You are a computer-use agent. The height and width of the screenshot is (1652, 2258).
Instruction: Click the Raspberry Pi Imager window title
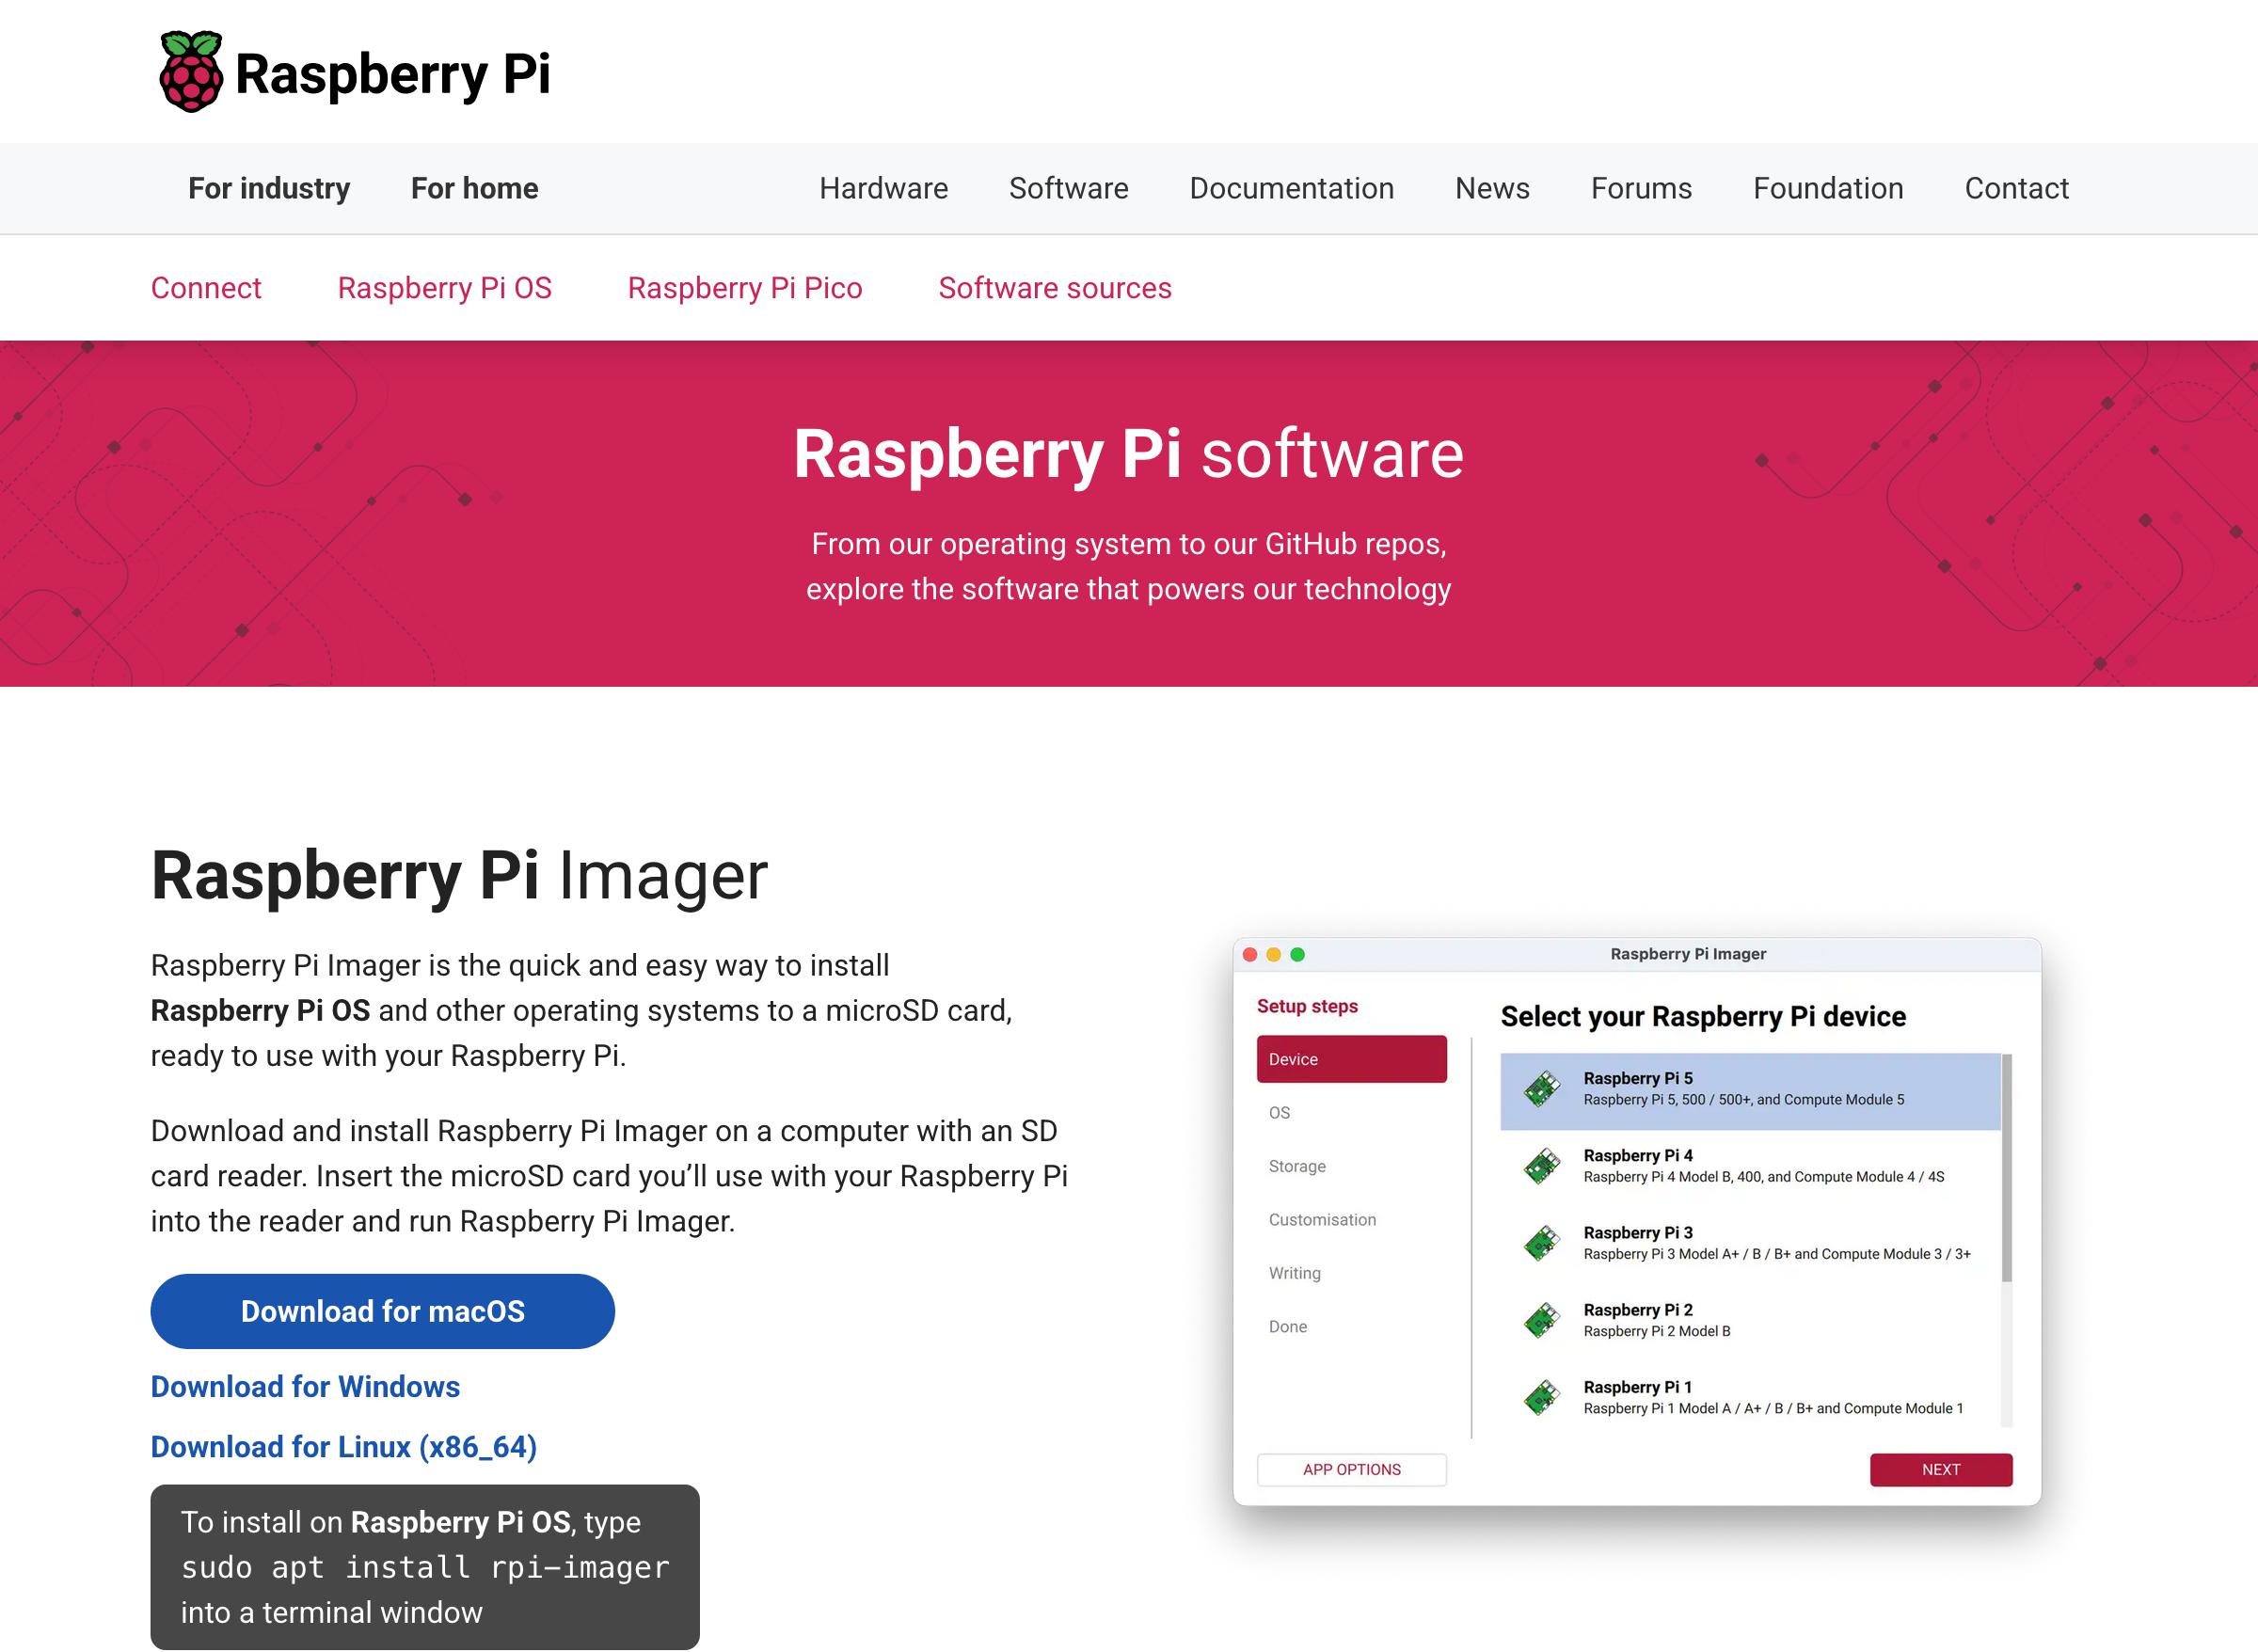[x=1688, y=954]
